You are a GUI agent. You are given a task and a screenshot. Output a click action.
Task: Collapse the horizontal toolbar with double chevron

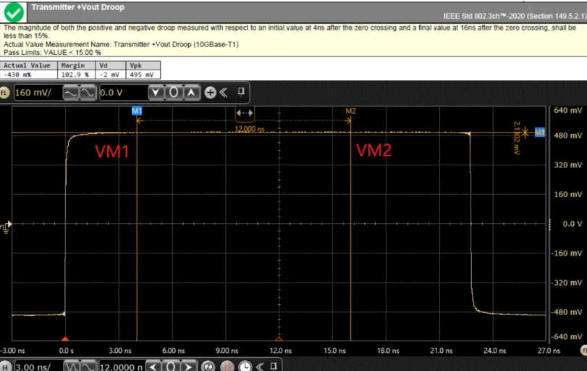coord(262,367)
